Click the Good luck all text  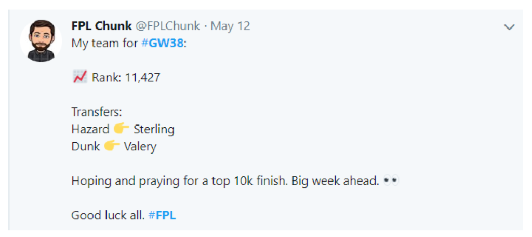pos(108,215)
